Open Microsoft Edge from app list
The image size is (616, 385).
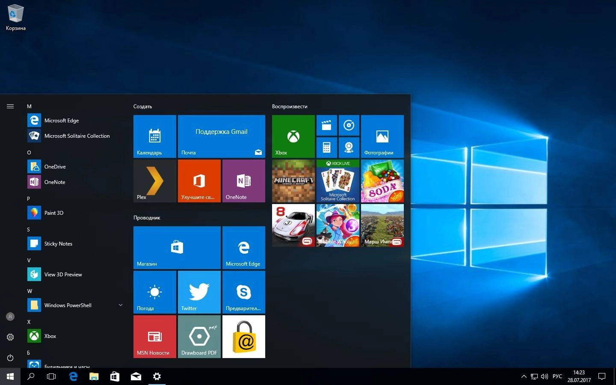click(76, 121)
